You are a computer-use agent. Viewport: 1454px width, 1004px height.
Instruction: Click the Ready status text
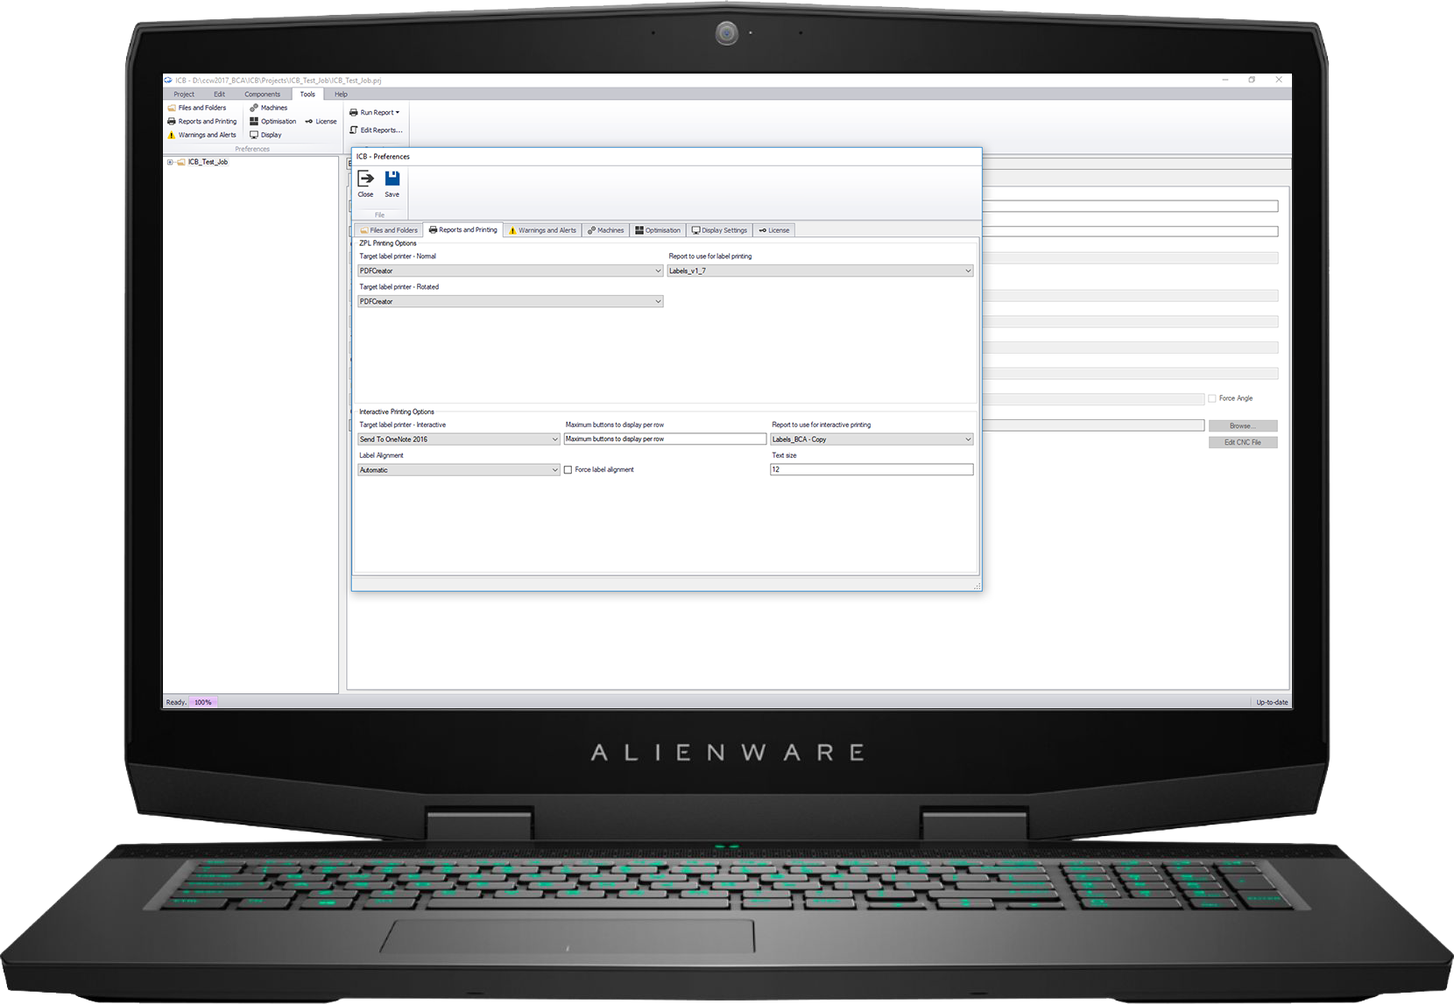point(175,702)
